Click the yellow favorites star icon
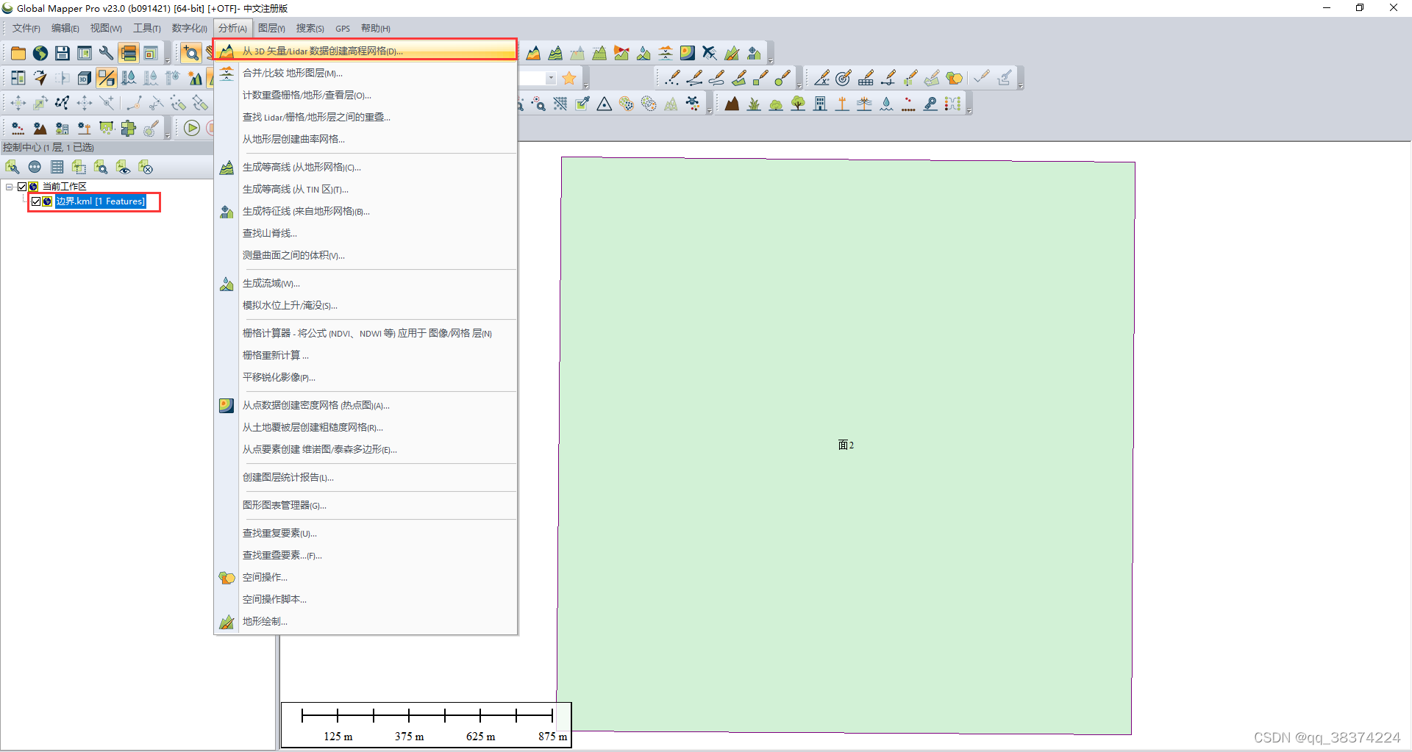1412x752 pixels. (x=569, y=78)
